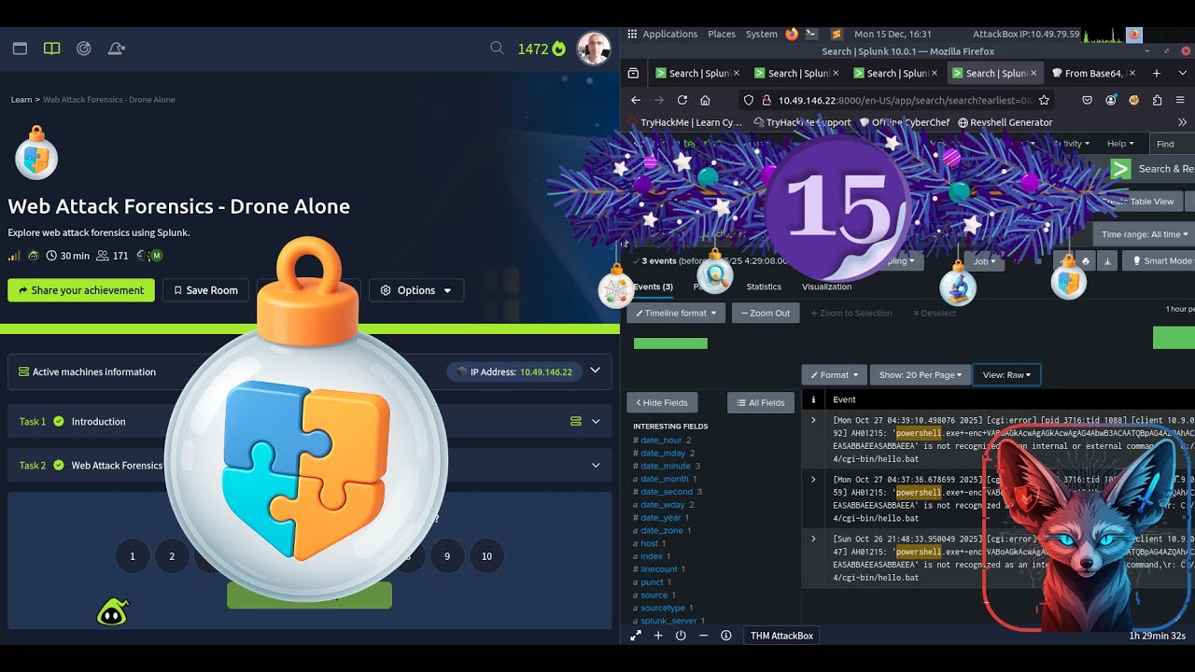Open the Compete hat icon in TryHackMe header
The width and height of the screenshot is (1195, 672).
(x=116, y=49)
